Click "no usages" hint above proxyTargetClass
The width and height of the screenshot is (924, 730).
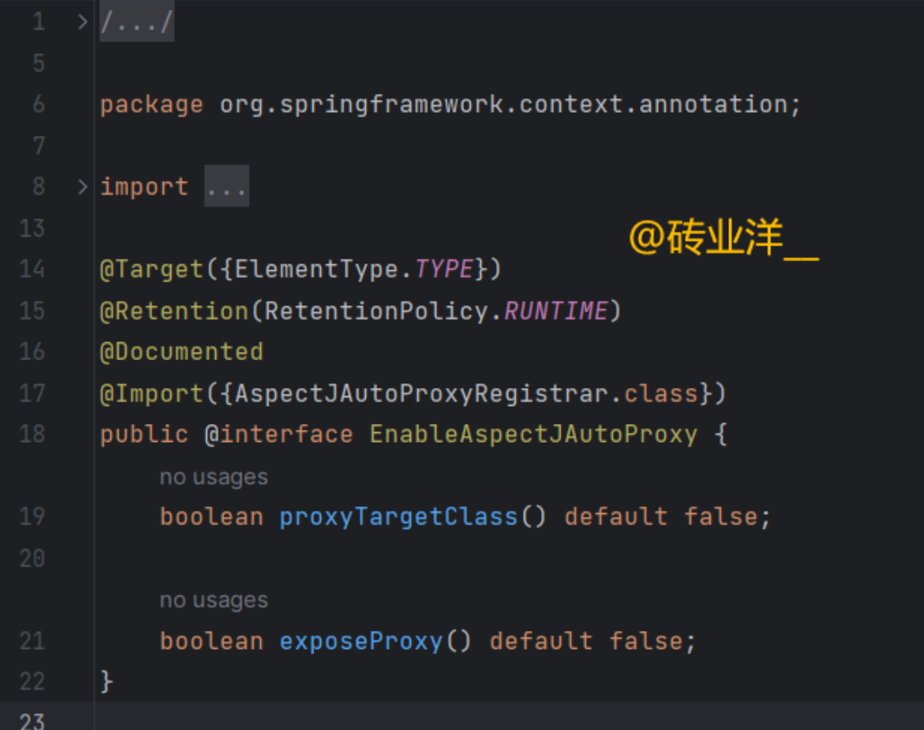click(x=214, y=476)
